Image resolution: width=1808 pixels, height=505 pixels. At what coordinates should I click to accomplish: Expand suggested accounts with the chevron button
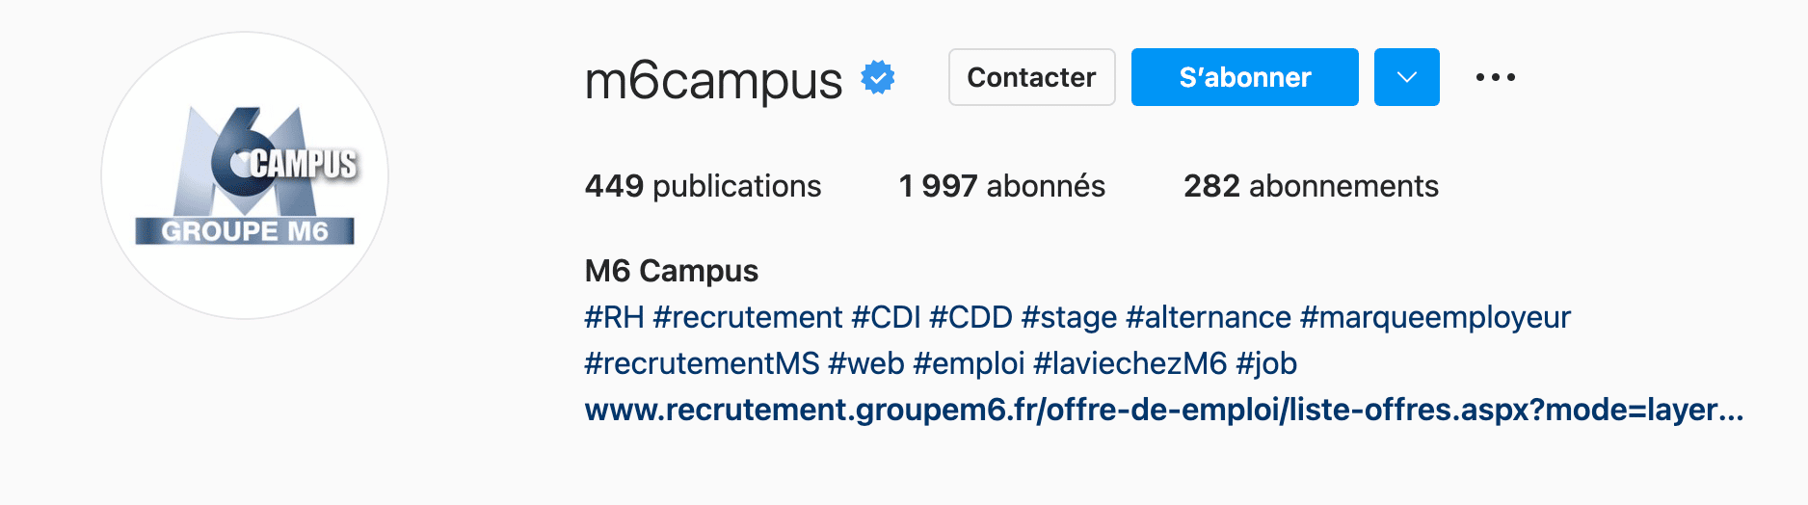pos(1407,77)
